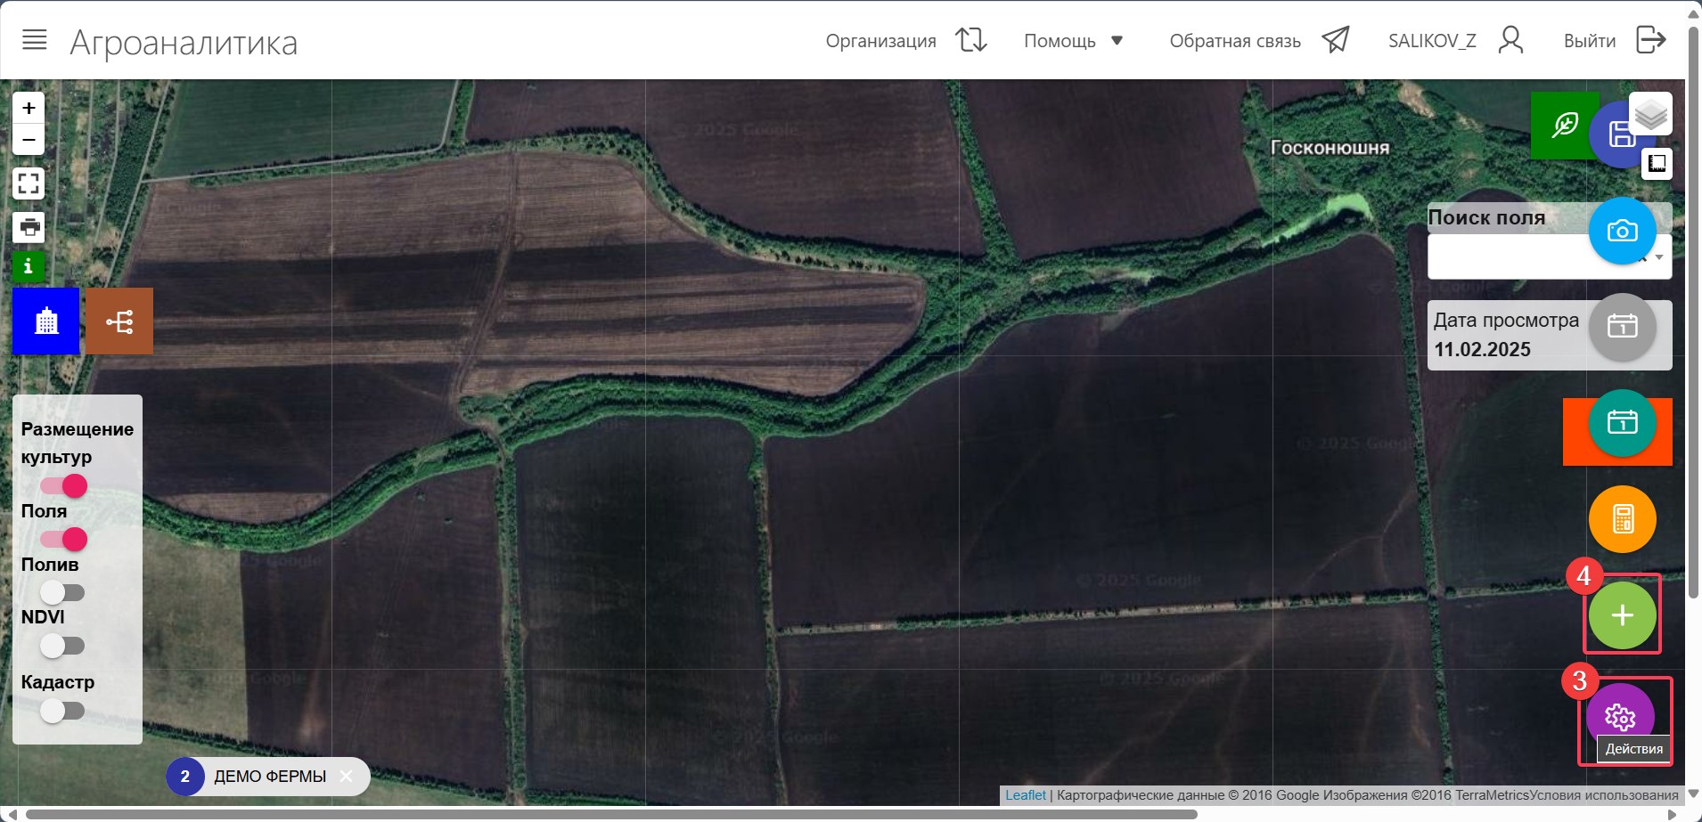Print the map using printer icon
This screenshot has width=1702, height=822.
(x=29, y=227)
